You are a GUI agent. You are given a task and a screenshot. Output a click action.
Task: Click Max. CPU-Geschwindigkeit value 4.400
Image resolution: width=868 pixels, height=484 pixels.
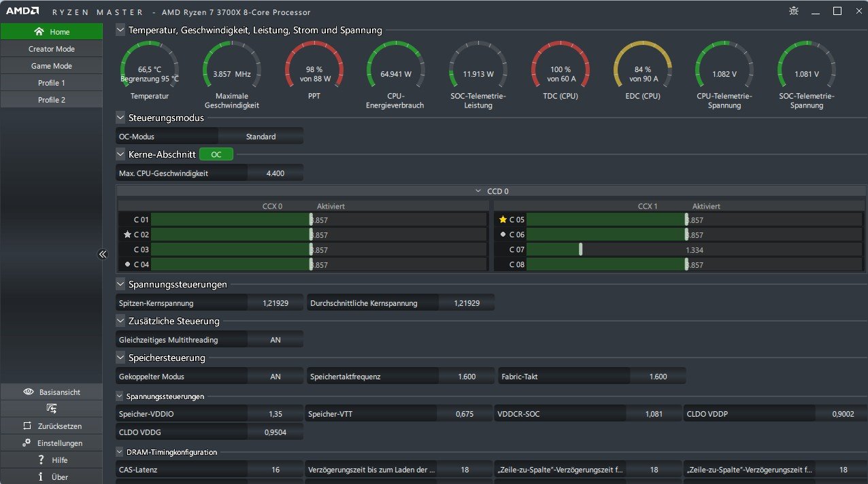276,173
